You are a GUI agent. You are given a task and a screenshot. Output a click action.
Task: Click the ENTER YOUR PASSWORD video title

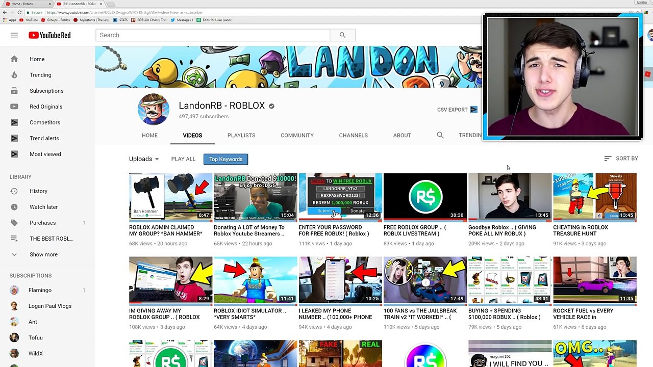point(334,230)
